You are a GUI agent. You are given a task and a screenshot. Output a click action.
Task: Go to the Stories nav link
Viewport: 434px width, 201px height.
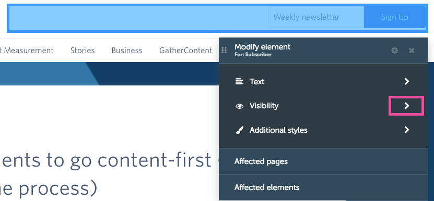click(x=83, y=50)
